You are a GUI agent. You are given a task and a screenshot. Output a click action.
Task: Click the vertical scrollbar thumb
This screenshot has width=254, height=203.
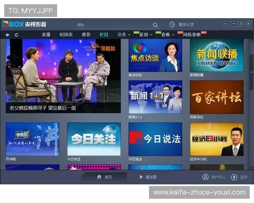click(251, 72)
